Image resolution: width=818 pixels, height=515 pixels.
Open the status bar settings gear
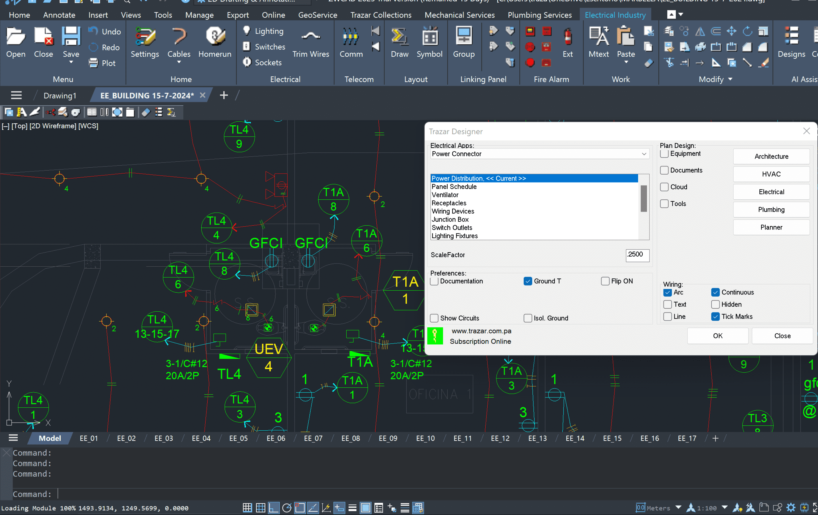(x=791, y=508)
